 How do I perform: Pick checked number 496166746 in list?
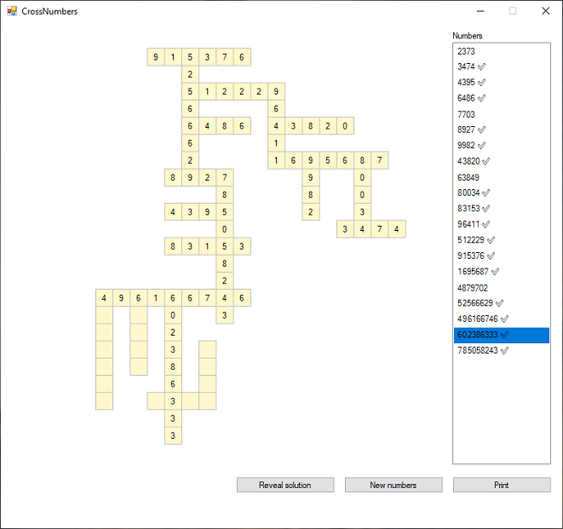pyautogui.click(x=475, y=319)
